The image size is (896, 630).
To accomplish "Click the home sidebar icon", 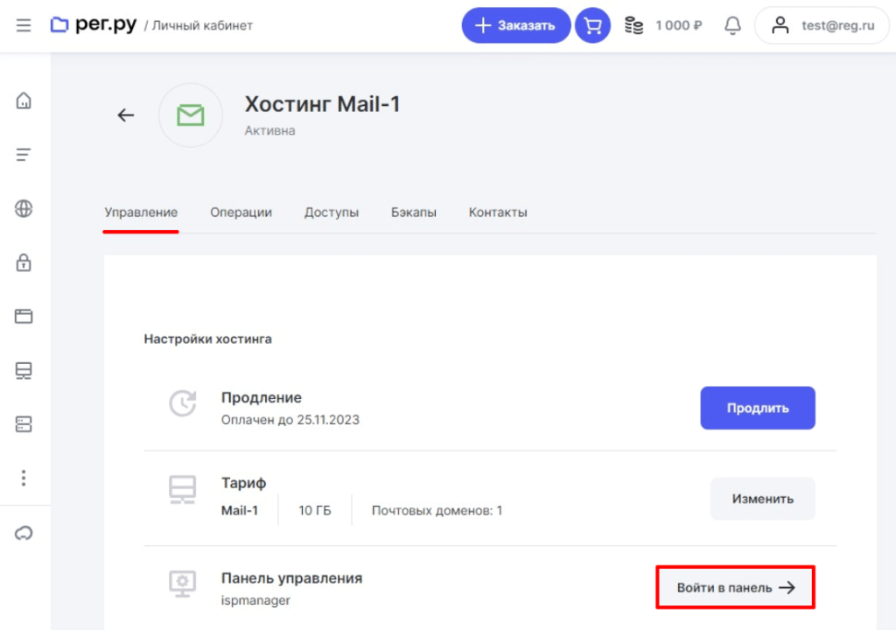I will point(24,101).
